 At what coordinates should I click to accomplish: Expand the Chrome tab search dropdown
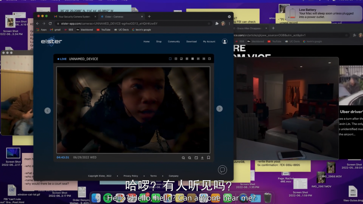[x=229, y=17]
